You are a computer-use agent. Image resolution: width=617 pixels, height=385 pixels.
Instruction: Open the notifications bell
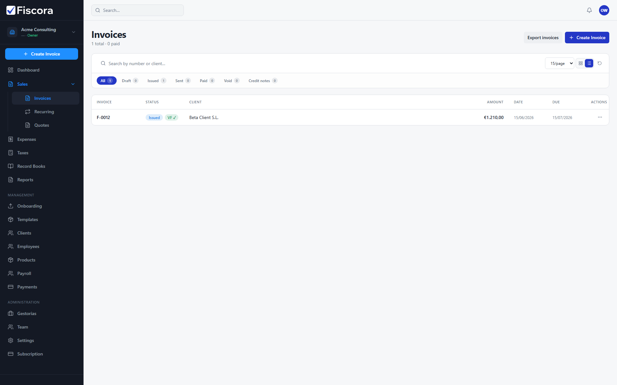click(589, 10)
